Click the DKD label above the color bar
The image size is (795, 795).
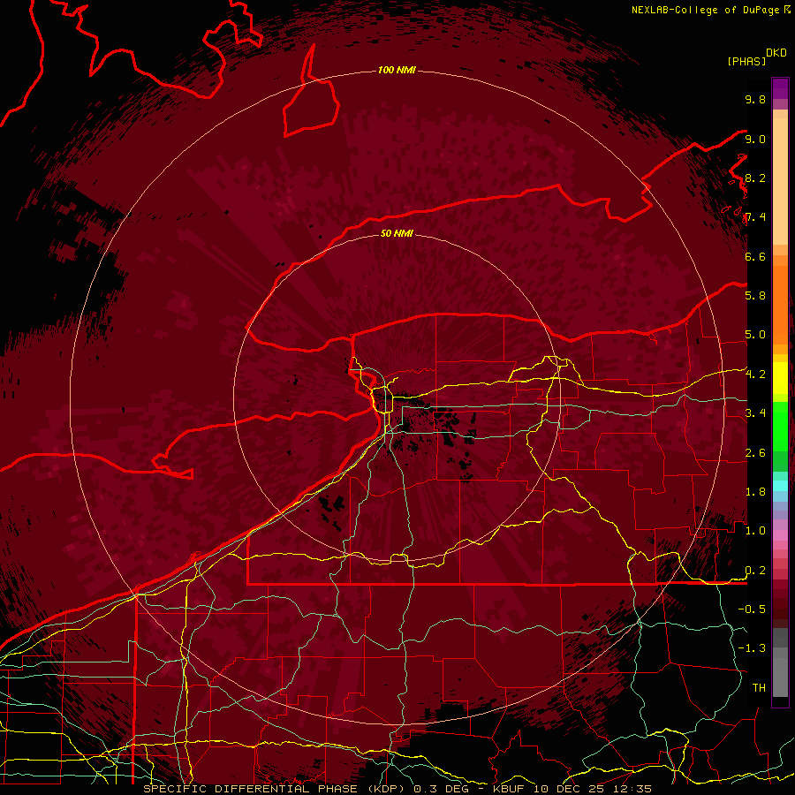point(776,53)
